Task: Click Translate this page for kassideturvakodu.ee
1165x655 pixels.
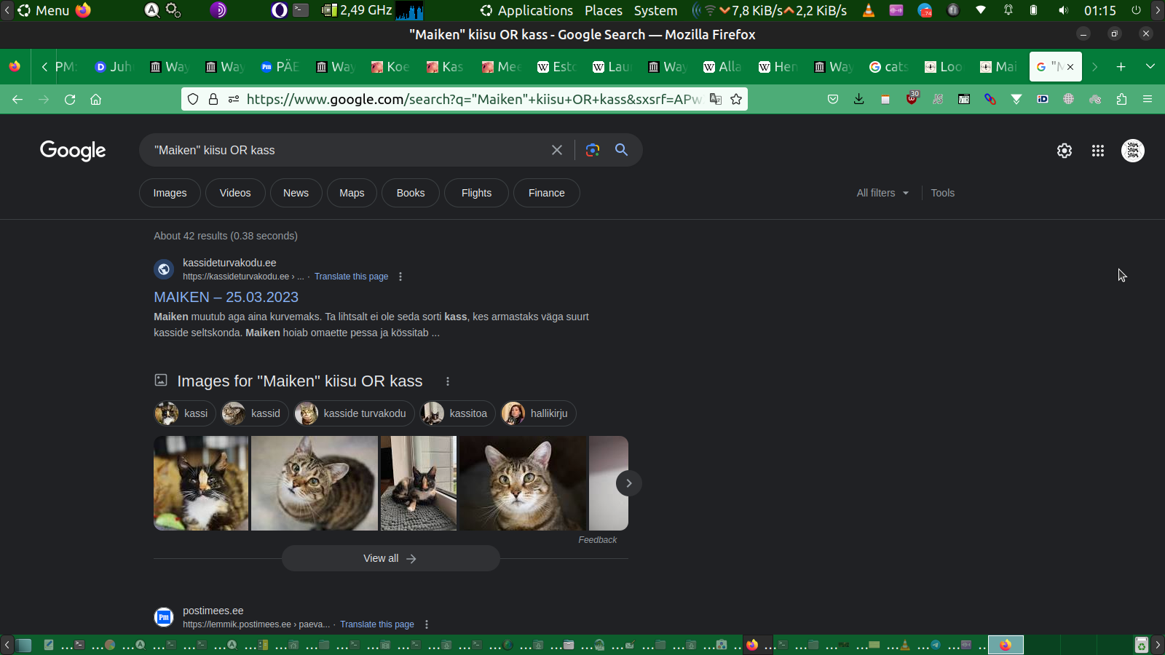Action: click(351, 277)
